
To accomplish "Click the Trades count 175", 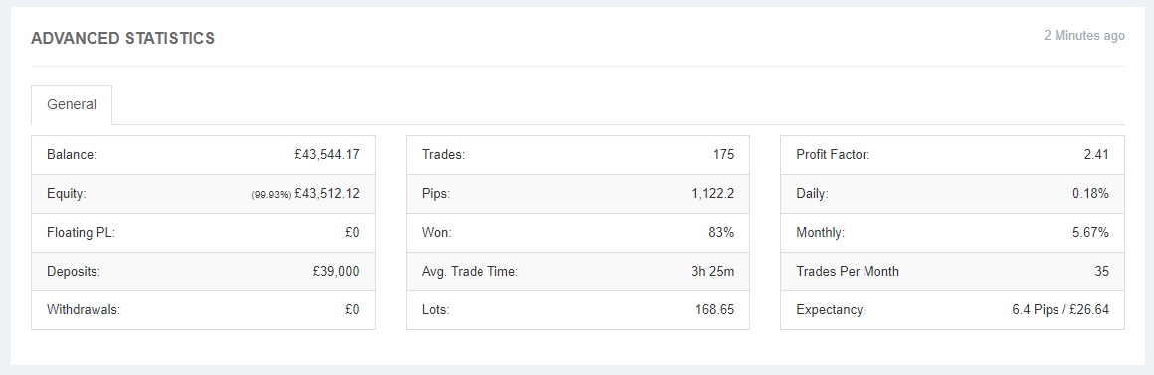I will [x=723, y=155].
